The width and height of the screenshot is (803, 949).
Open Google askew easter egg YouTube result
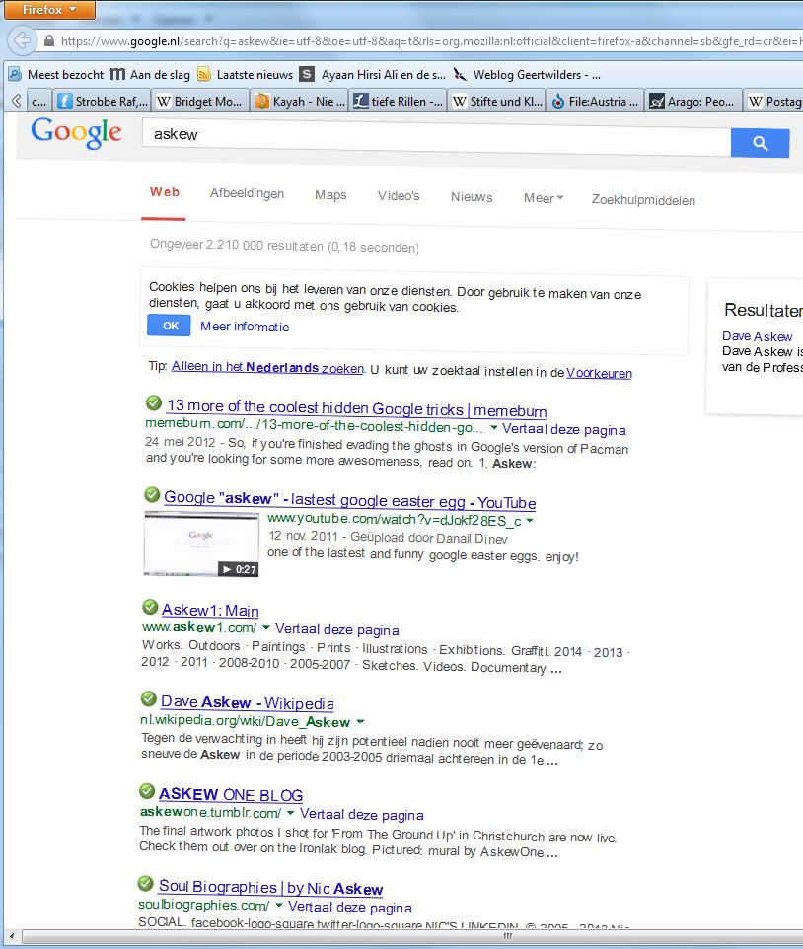coord(350,500)
